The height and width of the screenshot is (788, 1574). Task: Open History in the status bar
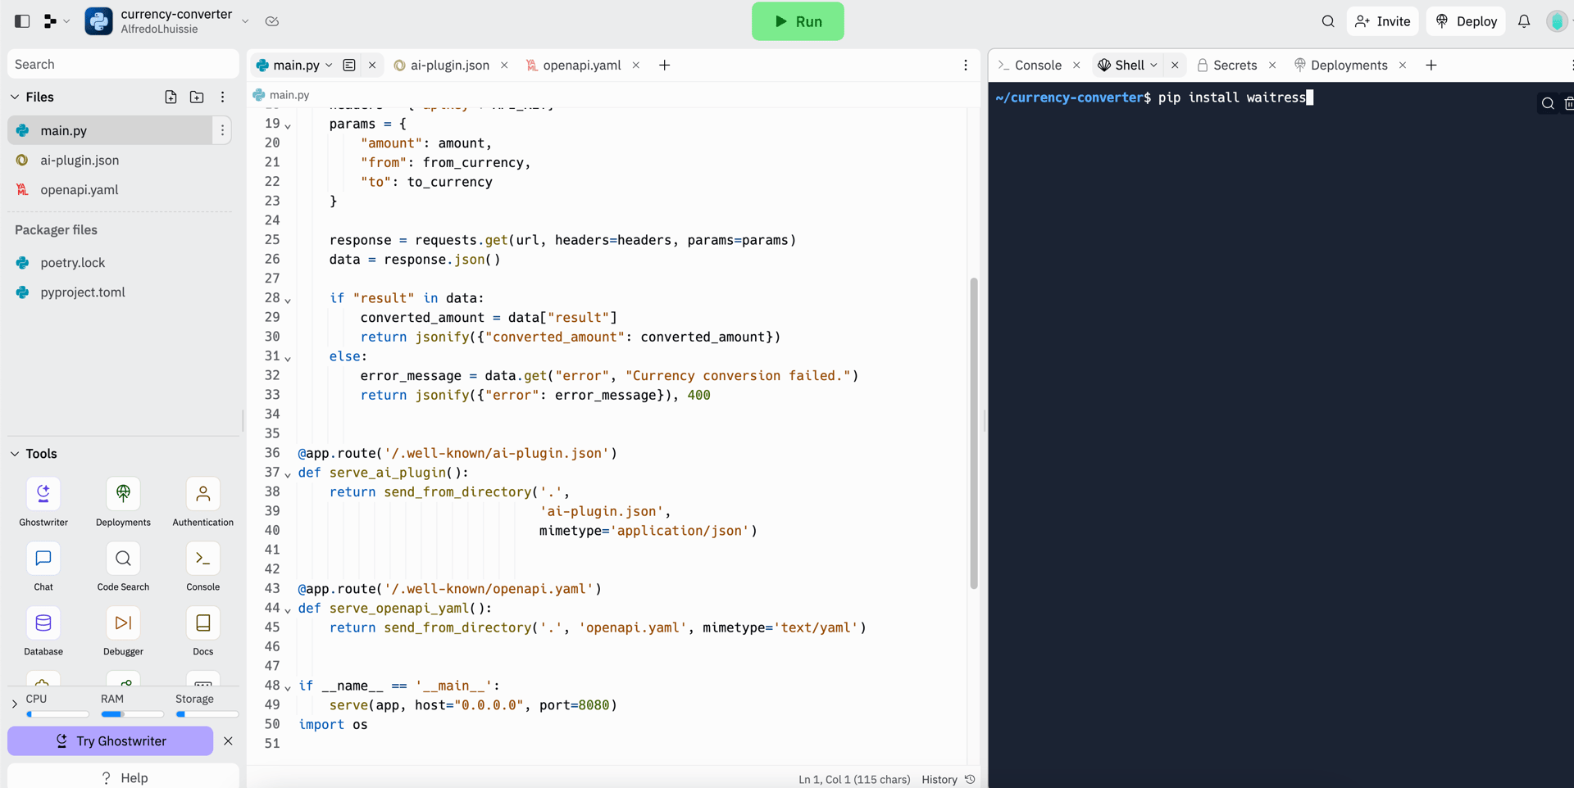point(948,780)
